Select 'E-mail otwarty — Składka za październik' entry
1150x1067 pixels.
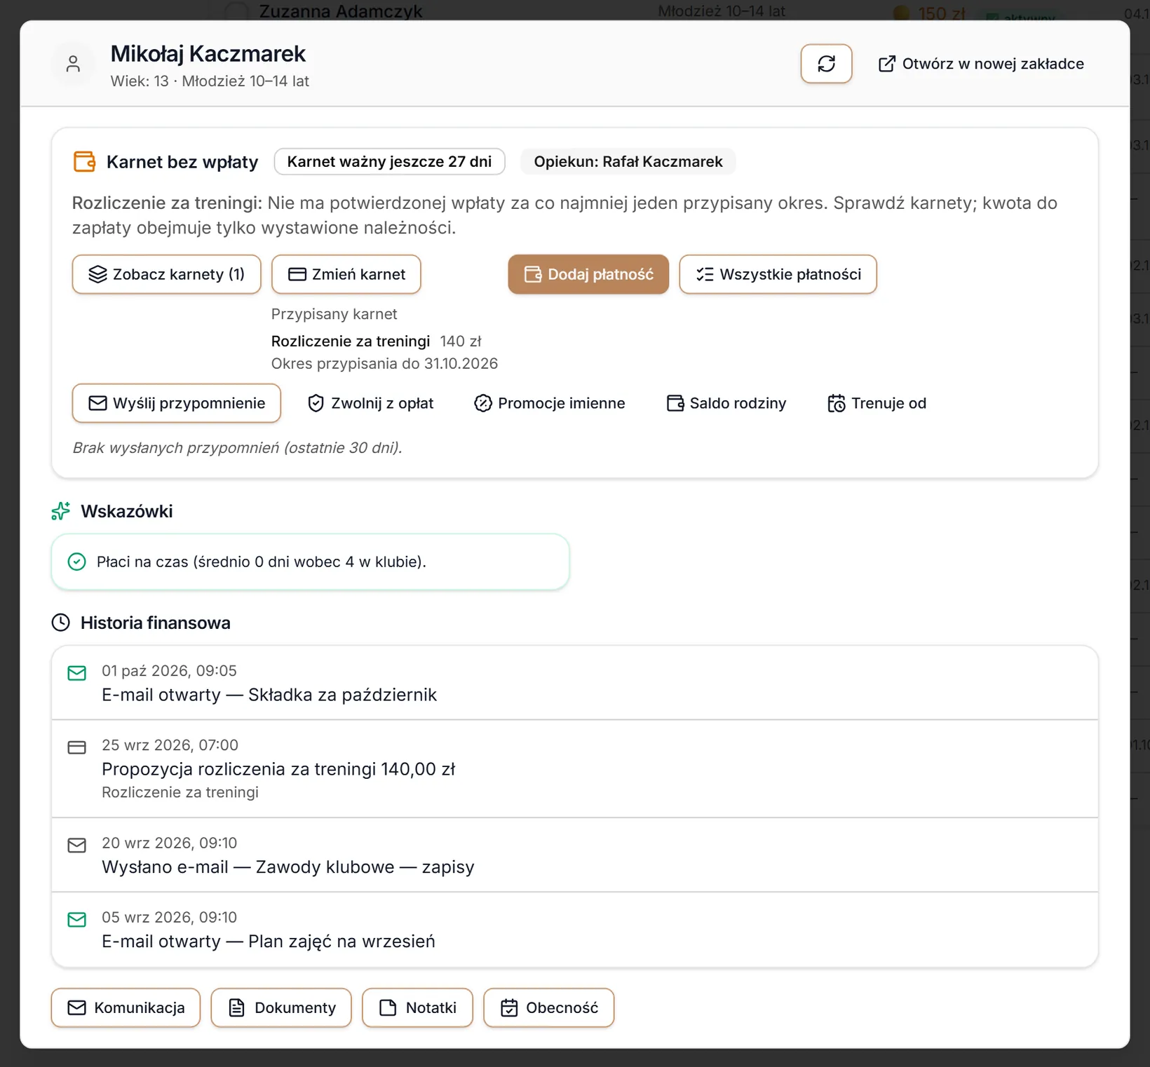pos(575,683)
